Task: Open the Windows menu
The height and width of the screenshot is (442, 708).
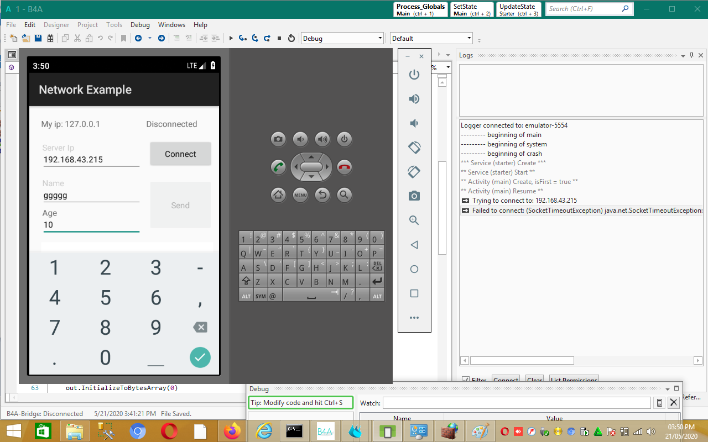Action: click(171, 25)
